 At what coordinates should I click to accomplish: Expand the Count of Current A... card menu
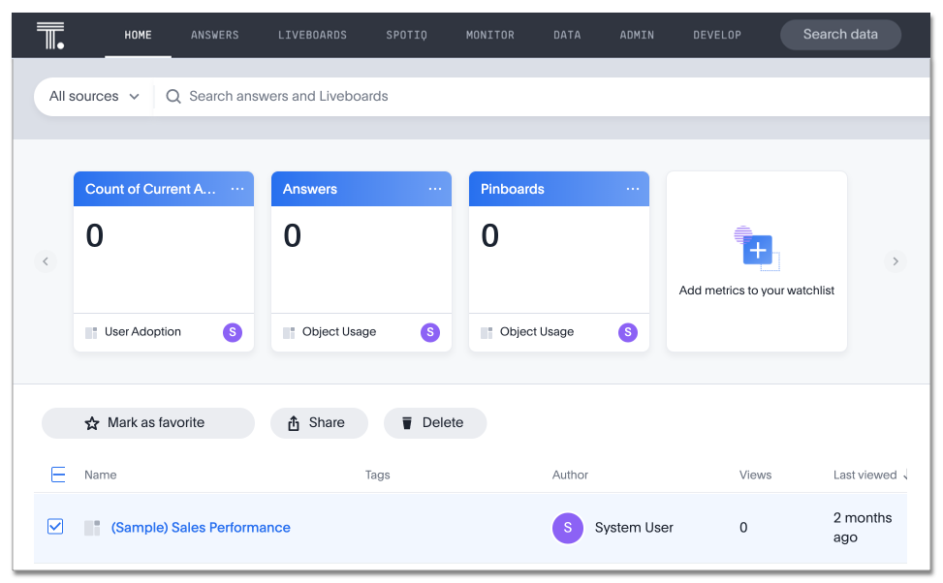tap(237, 189)
